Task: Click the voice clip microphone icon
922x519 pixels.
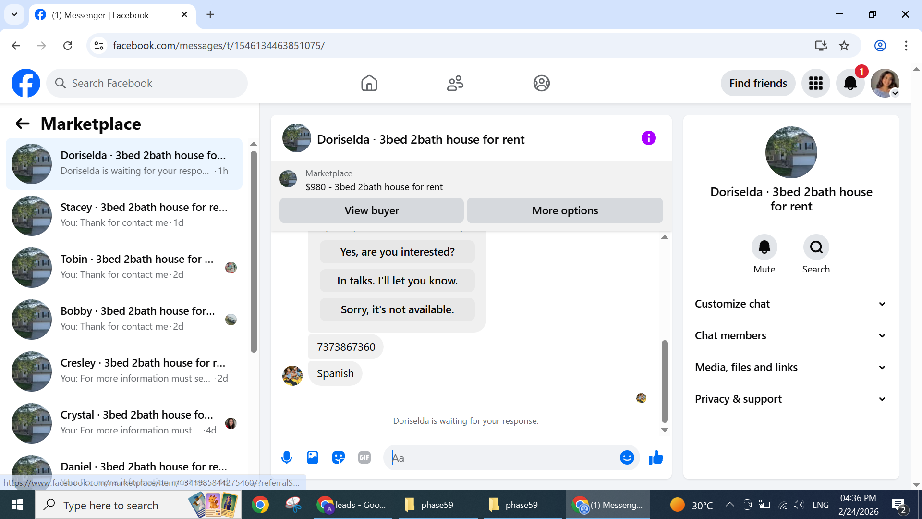Action: 287,457
